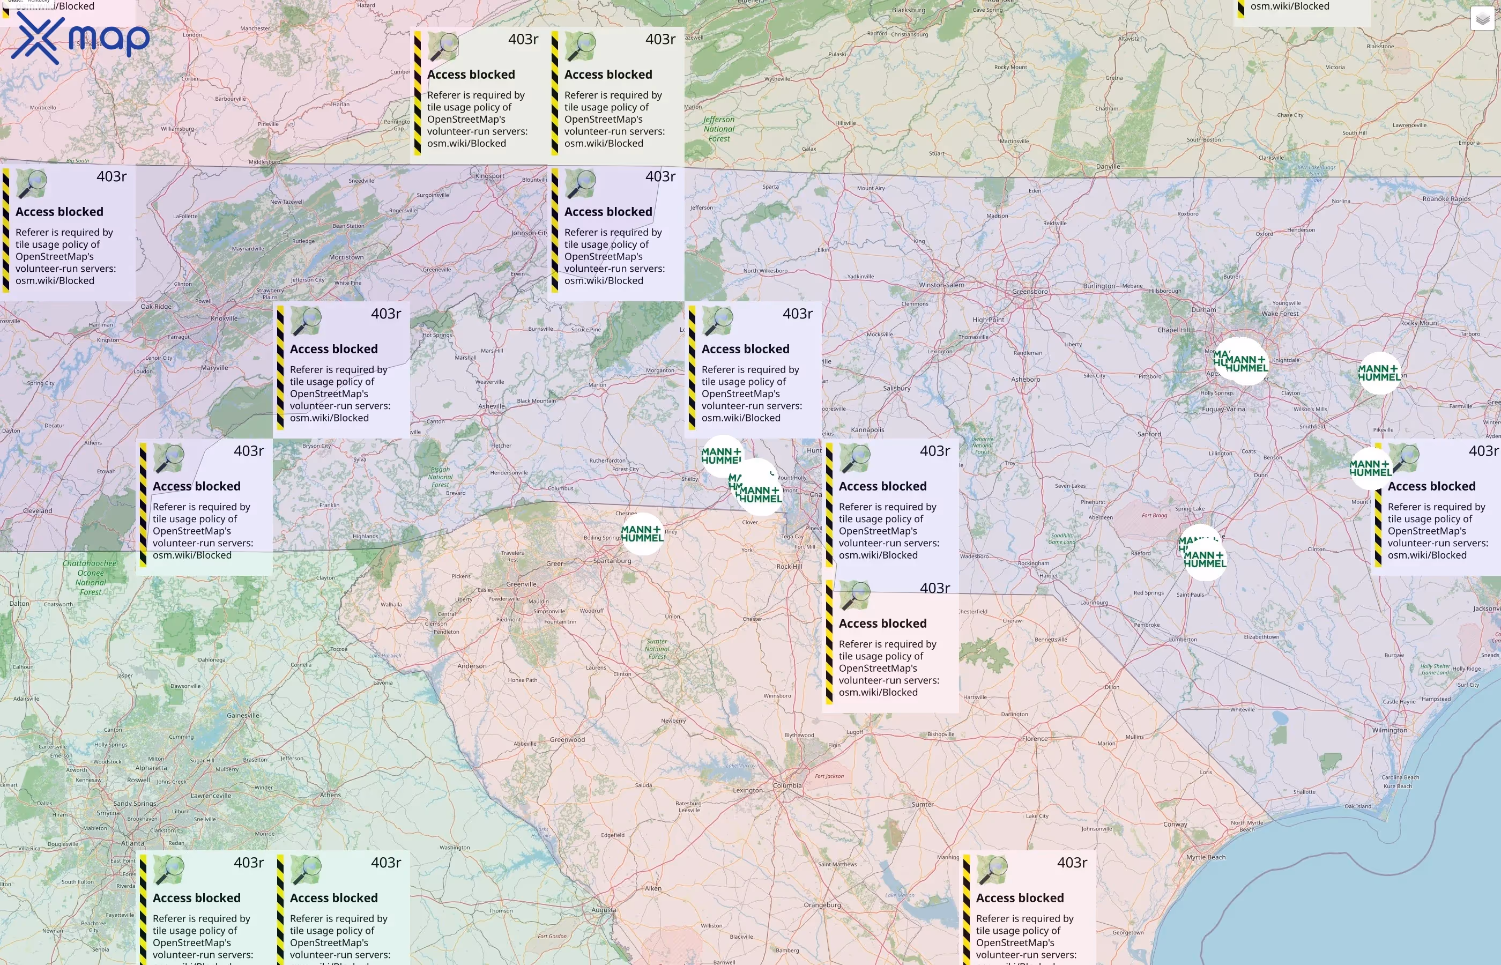Click the Columbia city label

coord(787,785)
